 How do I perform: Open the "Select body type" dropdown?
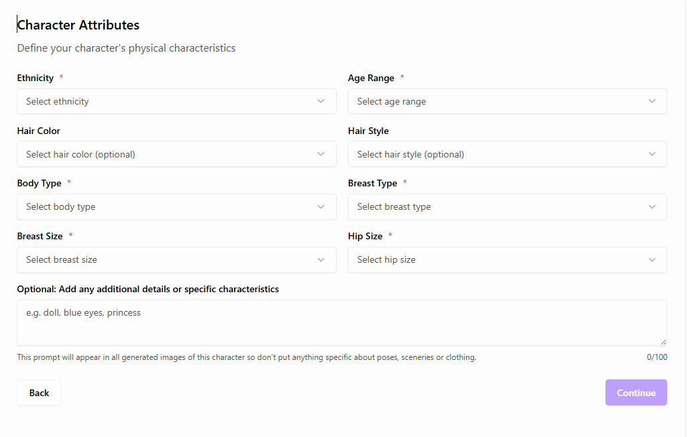(x=168, y=207)
